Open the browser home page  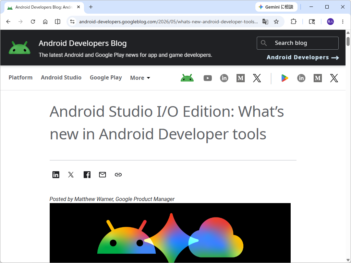(45, 22)
